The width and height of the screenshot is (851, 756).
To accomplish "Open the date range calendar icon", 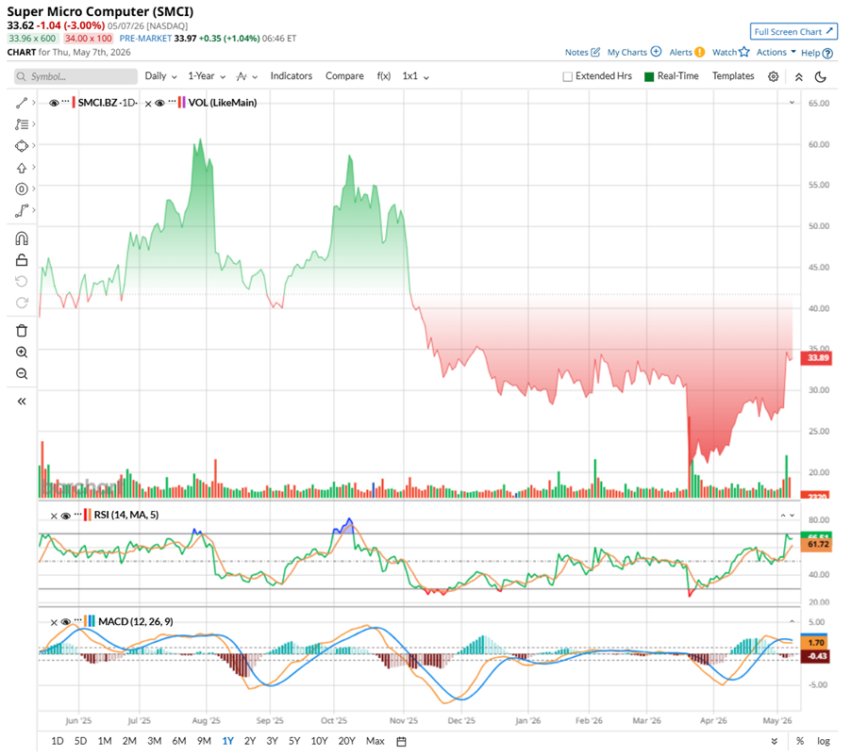I will pos(401,741).
